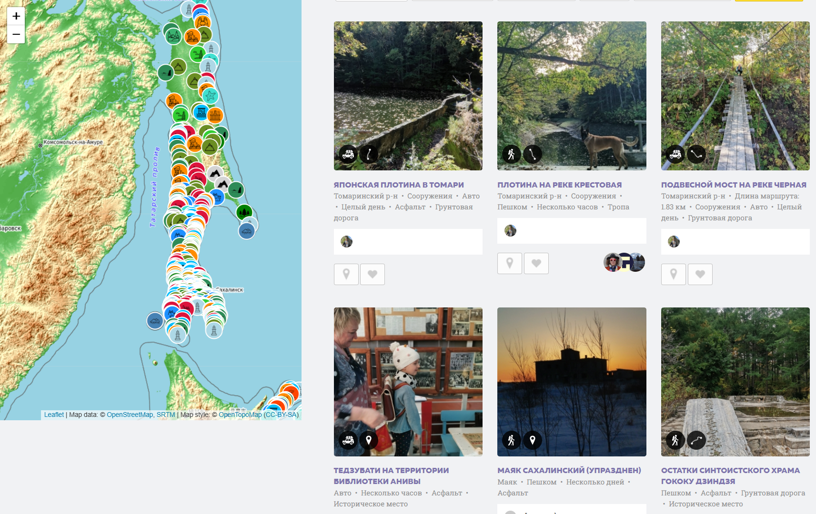Click the hiker icon on Маяк Сахалинский photo
The height and width of the screenshot is (514, 816).
click(512, 440)
